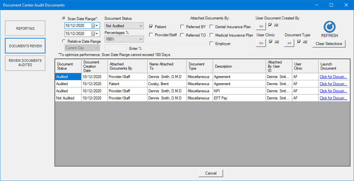Click the Enter % input field
The width and height of the screenshot is (354, 181).
(116, 48)
